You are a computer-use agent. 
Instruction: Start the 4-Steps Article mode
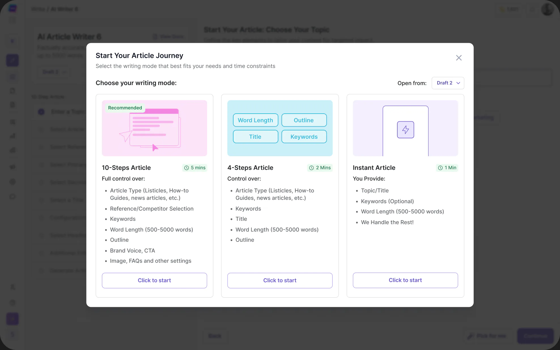[280, 280]
